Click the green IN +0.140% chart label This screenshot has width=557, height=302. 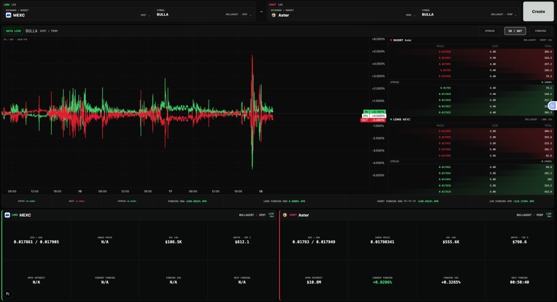coord(374,112)
